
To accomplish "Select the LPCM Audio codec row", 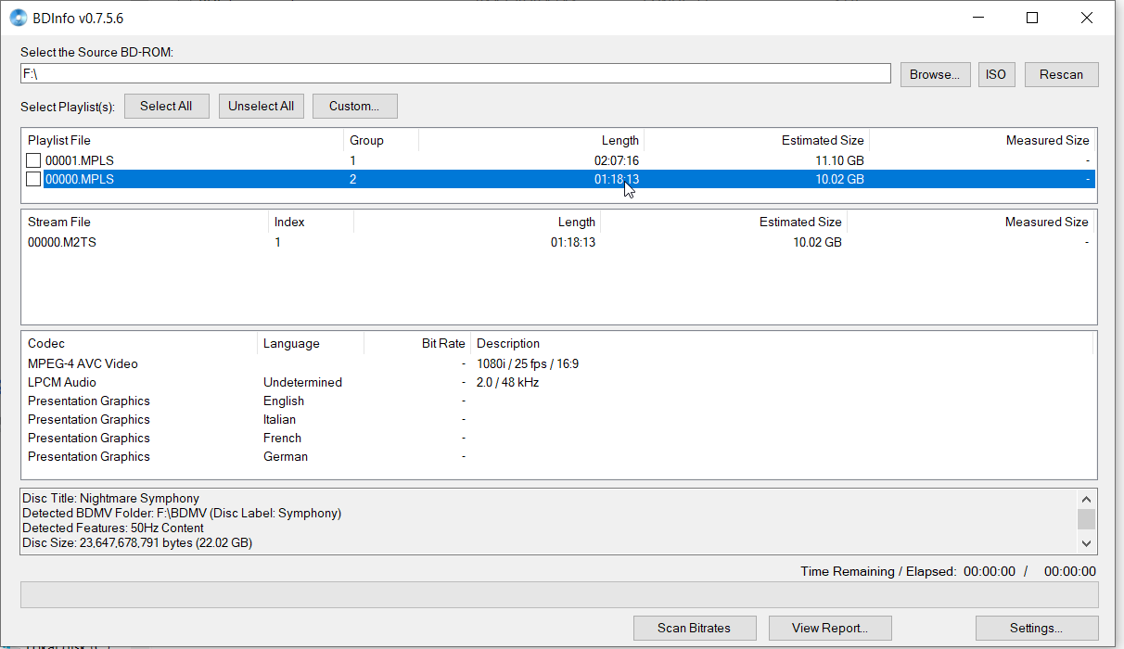I will [x=559, y=382].
